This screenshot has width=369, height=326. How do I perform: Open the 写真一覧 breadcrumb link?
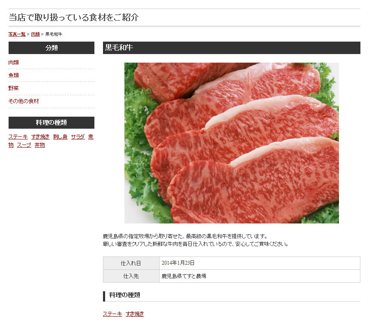[17, 34]
